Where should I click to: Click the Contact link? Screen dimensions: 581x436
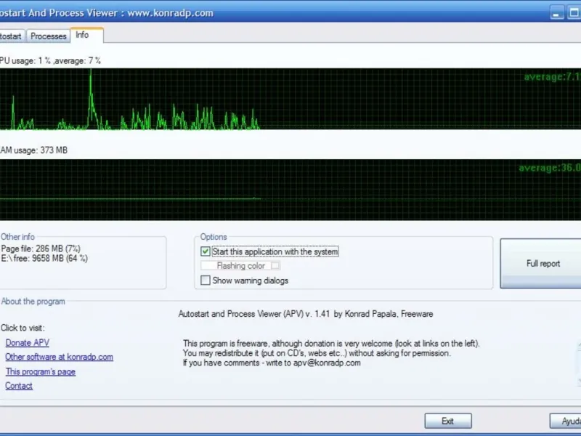coord(19,386)
